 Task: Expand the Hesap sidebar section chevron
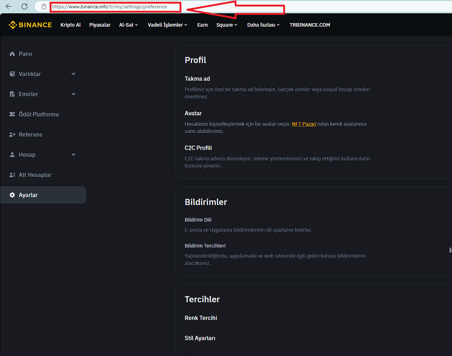pyautogui.click(x=73, y=155)
